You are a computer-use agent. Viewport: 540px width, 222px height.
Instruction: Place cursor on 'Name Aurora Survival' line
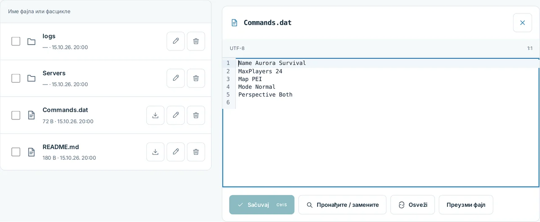(272, 63)
